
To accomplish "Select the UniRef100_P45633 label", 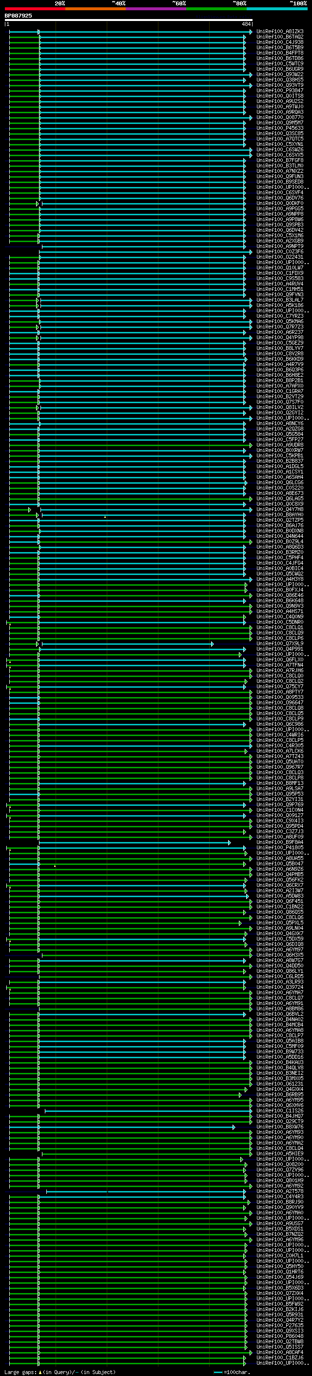I will pos(280,128).
